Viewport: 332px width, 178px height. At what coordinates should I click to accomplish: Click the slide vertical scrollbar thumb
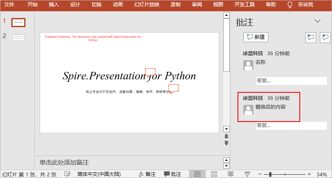pyautogui.click(x=226, y=45)
